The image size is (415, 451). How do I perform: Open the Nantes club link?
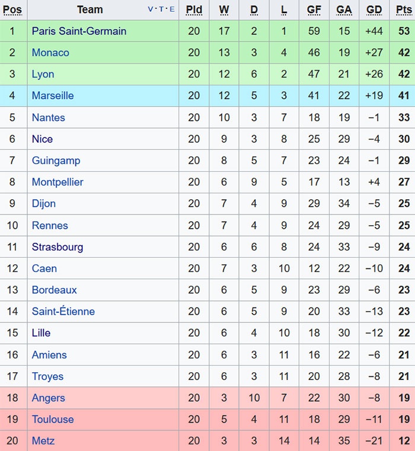49,117
